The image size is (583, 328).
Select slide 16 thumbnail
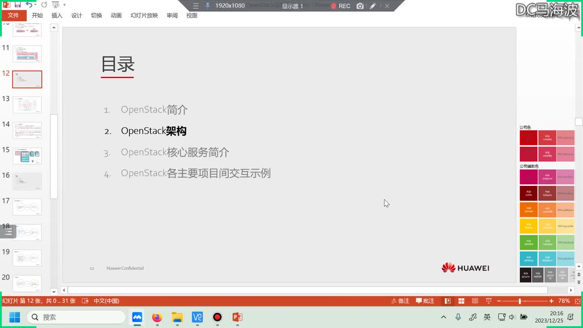point(27,181)
